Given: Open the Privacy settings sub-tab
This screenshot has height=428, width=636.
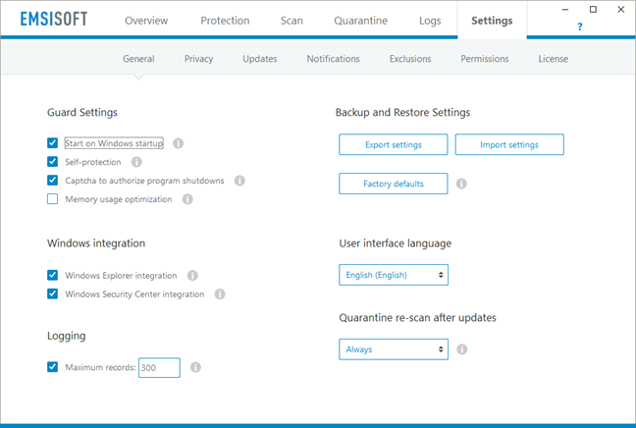Looking at the screenshot, I should [x=198, y=59].
